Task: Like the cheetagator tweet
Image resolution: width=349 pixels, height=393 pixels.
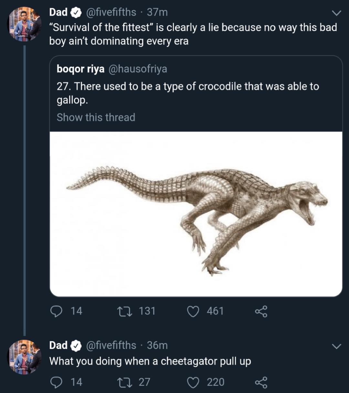Action: point(193,382)
